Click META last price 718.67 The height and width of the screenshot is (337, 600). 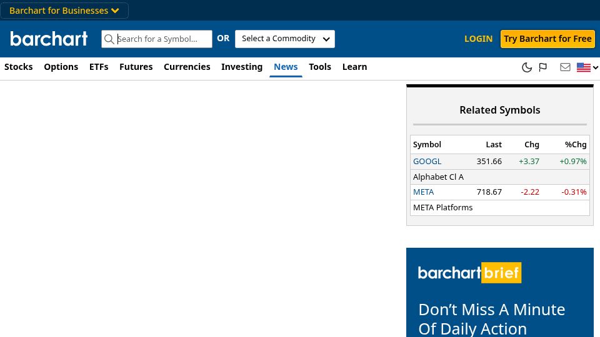click(489, 192)
